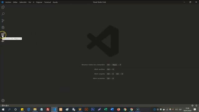Open the Ayuda menu
199x112 pixels.
click(55, 2)
